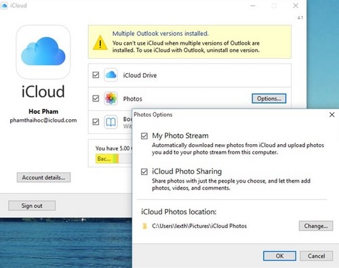Close the iCloud window

click(296, 5)
